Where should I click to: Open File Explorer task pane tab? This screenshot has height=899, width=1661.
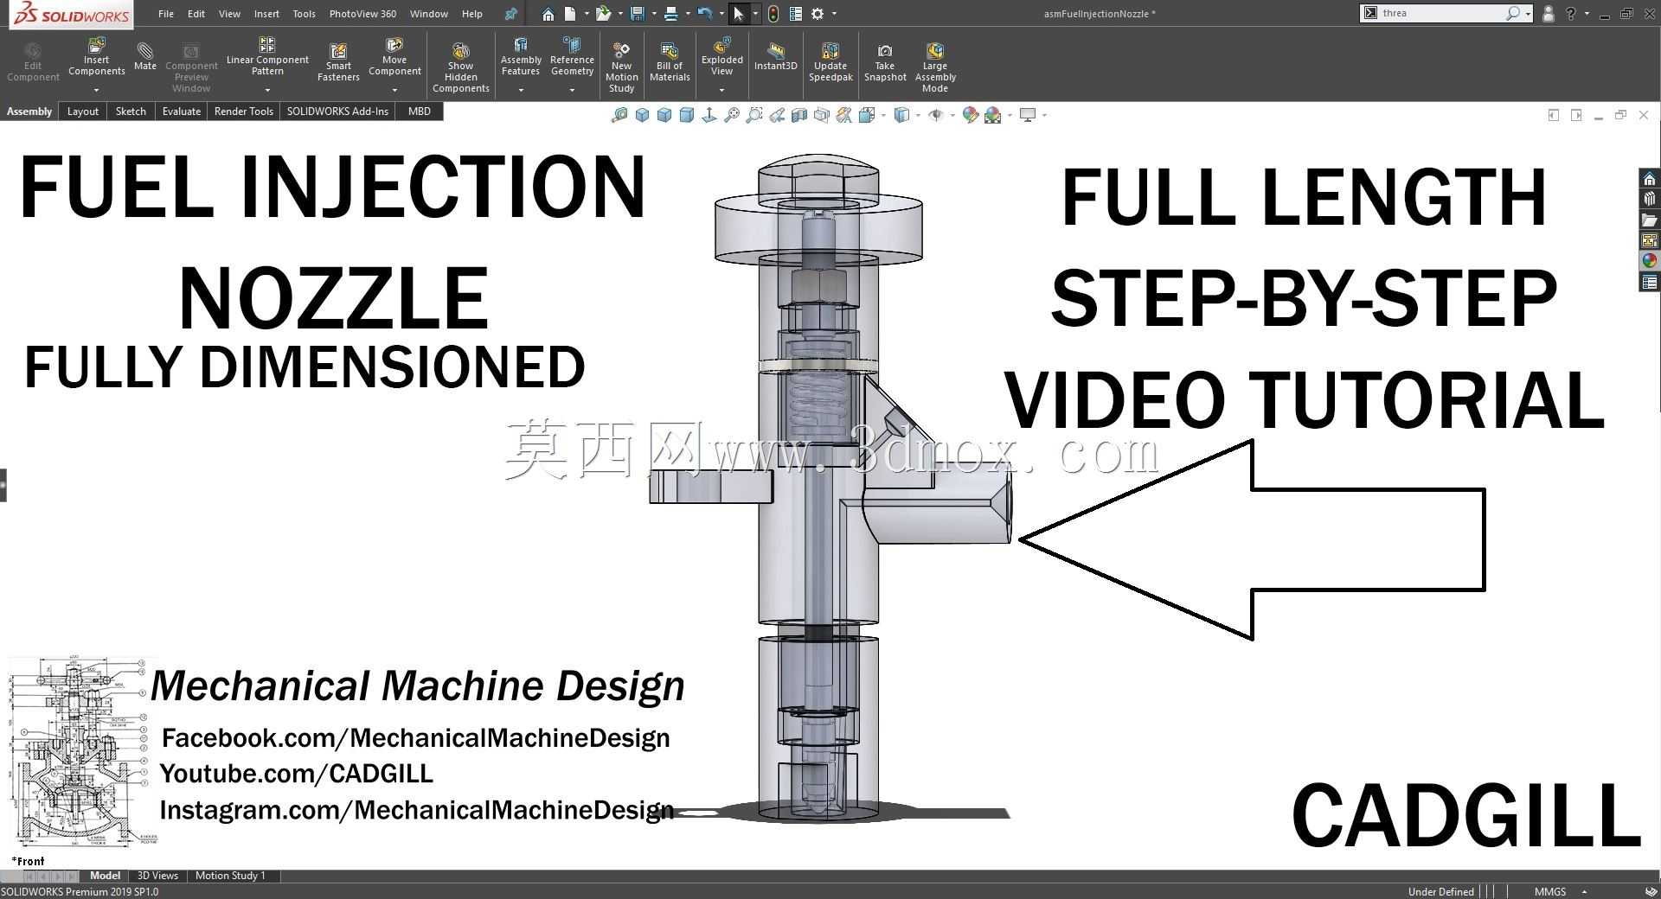1649,220
